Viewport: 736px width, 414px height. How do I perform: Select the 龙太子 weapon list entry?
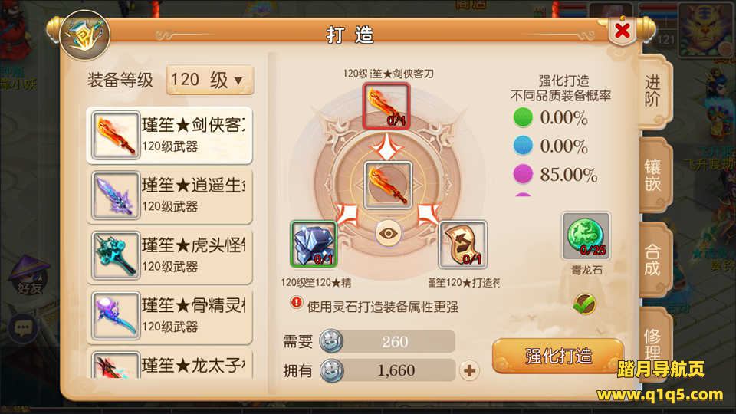pos(170,363)
